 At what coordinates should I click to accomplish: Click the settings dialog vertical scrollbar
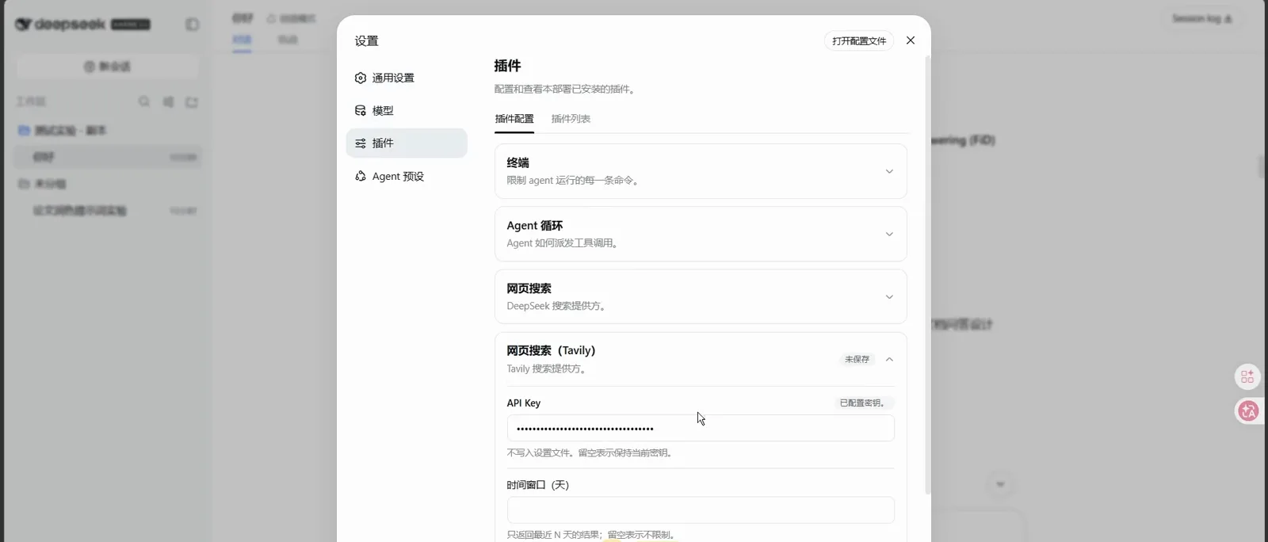[927, 274]
